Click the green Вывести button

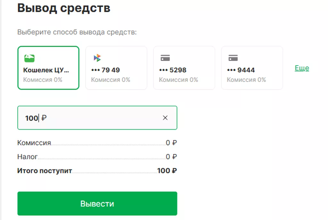click(x=97, y=203)
